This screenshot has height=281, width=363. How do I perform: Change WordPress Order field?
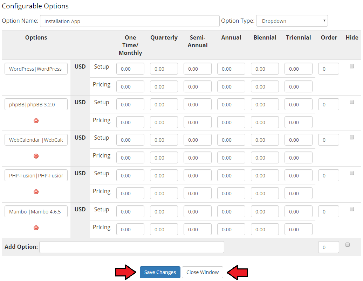coord(329,69)
